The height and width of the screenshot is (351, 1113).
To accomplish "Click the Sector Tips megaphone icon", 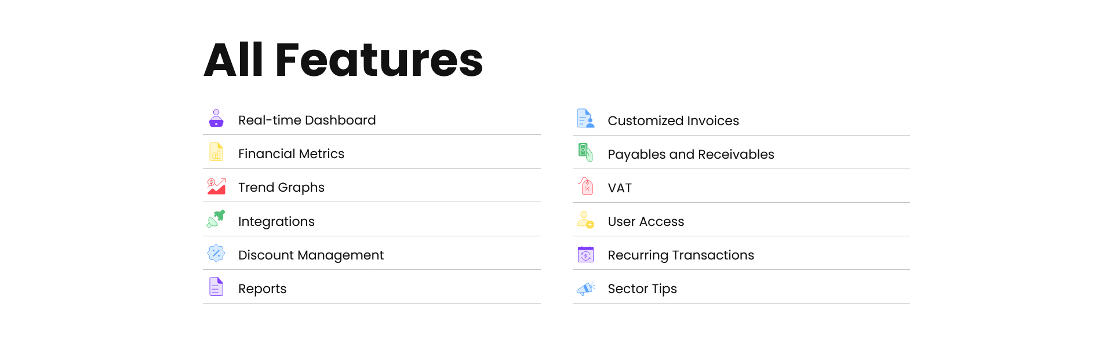I will (585, 288).
